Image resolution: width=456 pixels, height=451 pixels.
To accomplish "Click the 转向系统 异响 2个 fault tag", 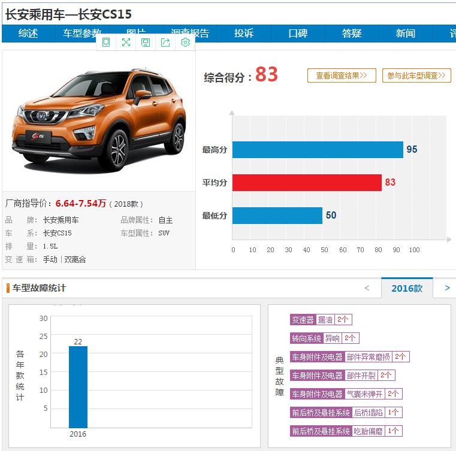I will (325, 338).
